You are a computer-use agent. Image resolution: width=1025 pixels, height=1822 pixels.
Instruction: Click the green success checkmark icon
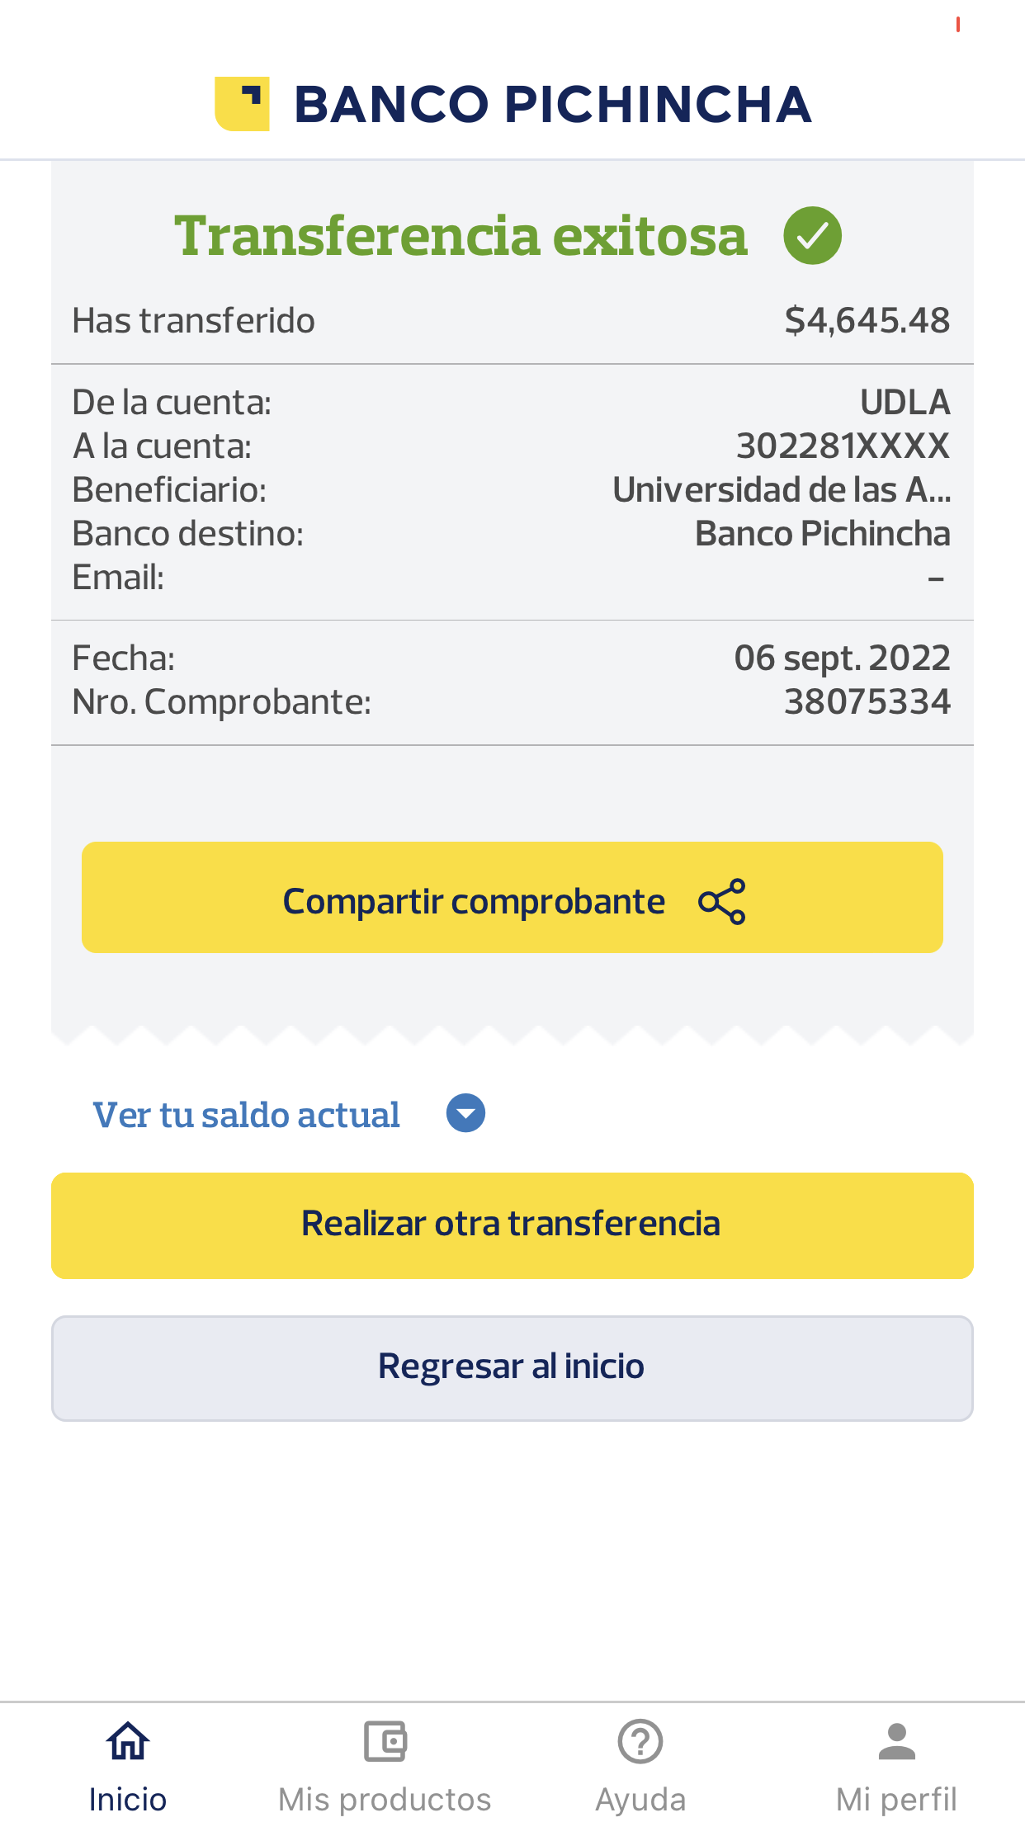tap(812, 236)
